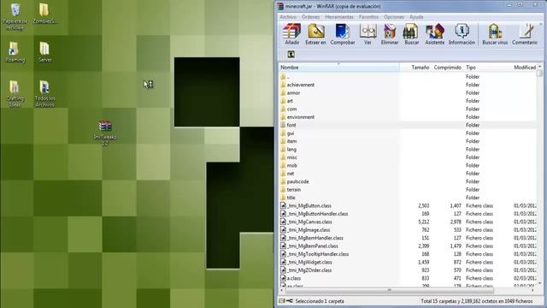Select the paulscode folder

tap(408, 181)
